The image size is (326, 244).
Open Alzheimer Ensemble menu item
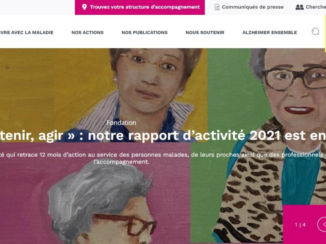[x=269, y=32]
